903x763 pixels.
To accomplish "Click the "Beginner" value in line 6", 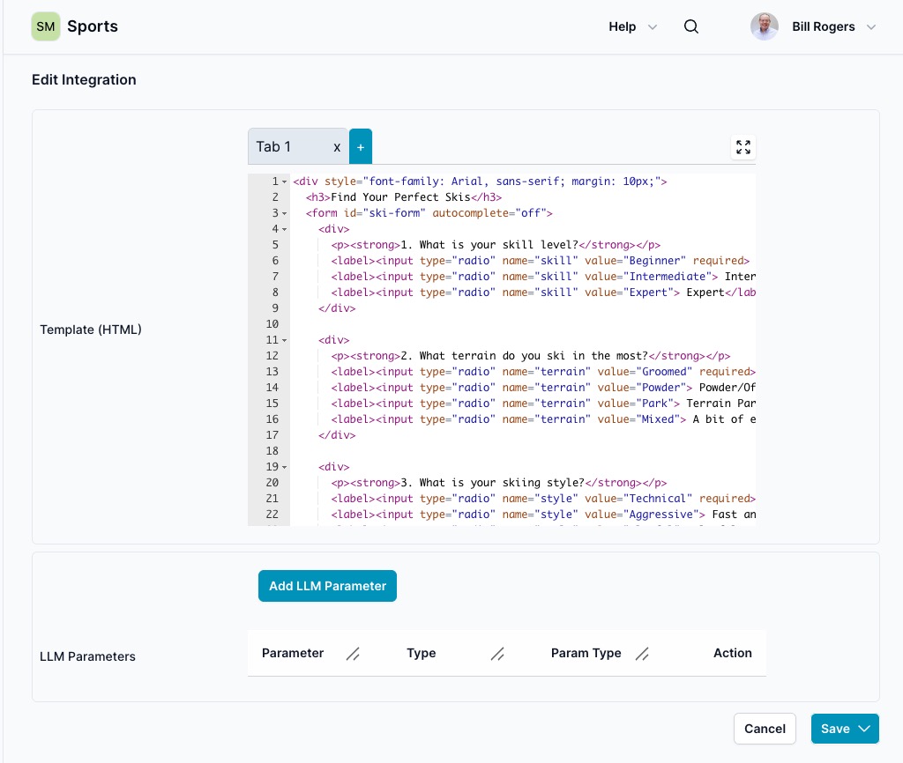I will click(x=654, y=261).
